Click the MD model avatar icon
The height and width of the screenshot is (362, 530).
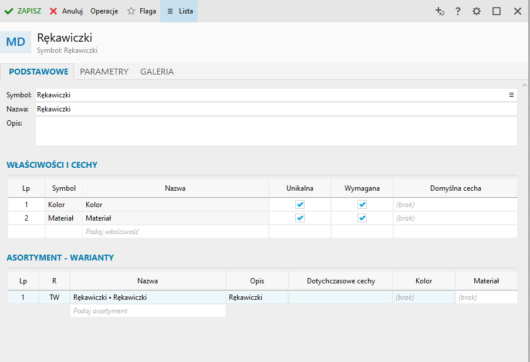(x=16, y=42)
